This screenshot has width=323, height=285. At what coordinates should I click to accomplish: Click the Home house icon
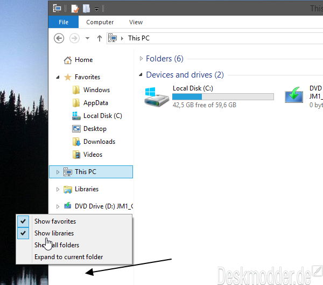point(68,60)
